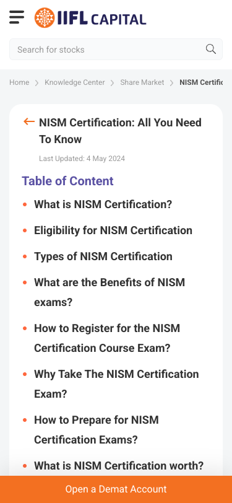The width and height of the screenshot is (232, 503).
Task: Navigate to Knowledge Center breadcrumb
Action: coord(75,82)
